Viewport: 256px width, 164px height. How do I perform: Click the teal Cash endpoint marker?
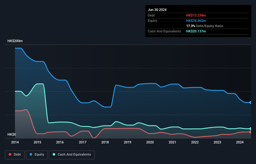pyautogui.click(x=250, y=128)
